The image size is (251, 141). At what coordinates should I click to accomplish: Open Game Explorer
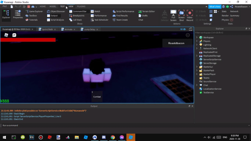click(34, 11)
